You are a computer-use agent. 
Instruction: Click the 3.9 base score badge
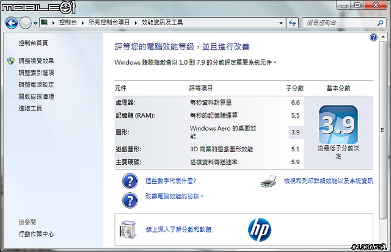click(338, 124)
